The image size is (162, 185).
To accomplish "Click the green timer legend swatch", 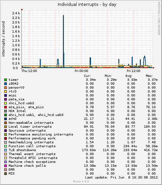I will 6,80.
